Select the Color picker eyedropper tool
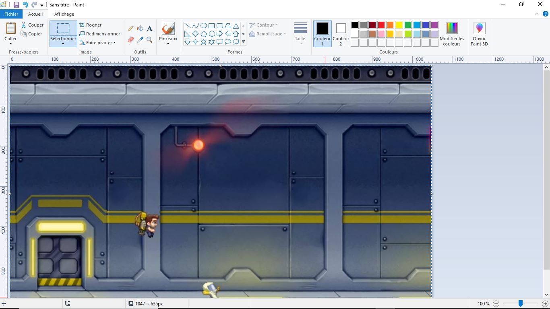Screen dimensions: 550x309 (x=140, y=40)
